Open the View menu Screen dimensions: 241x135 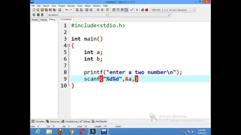(x=54, y=6)
